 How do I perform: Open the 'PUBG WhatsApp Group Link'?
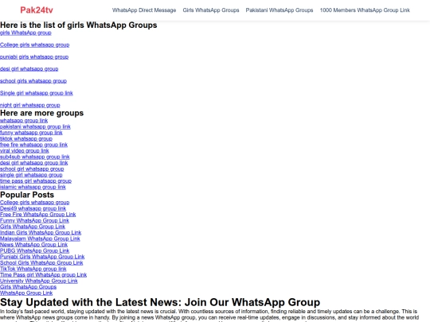[34, 250]
